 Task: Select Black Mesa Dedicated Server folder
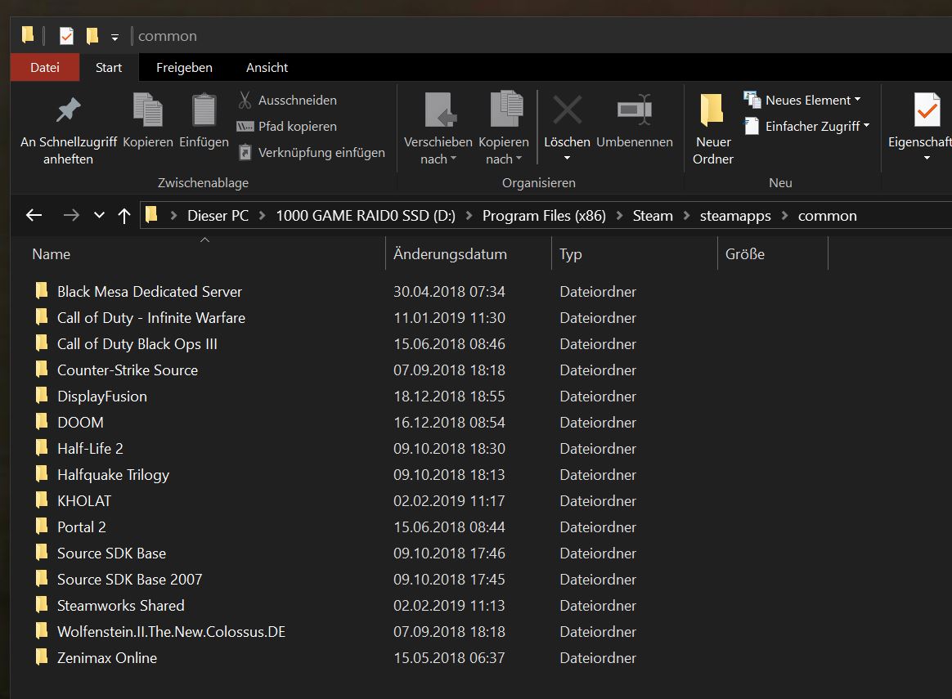coord(150,292)
